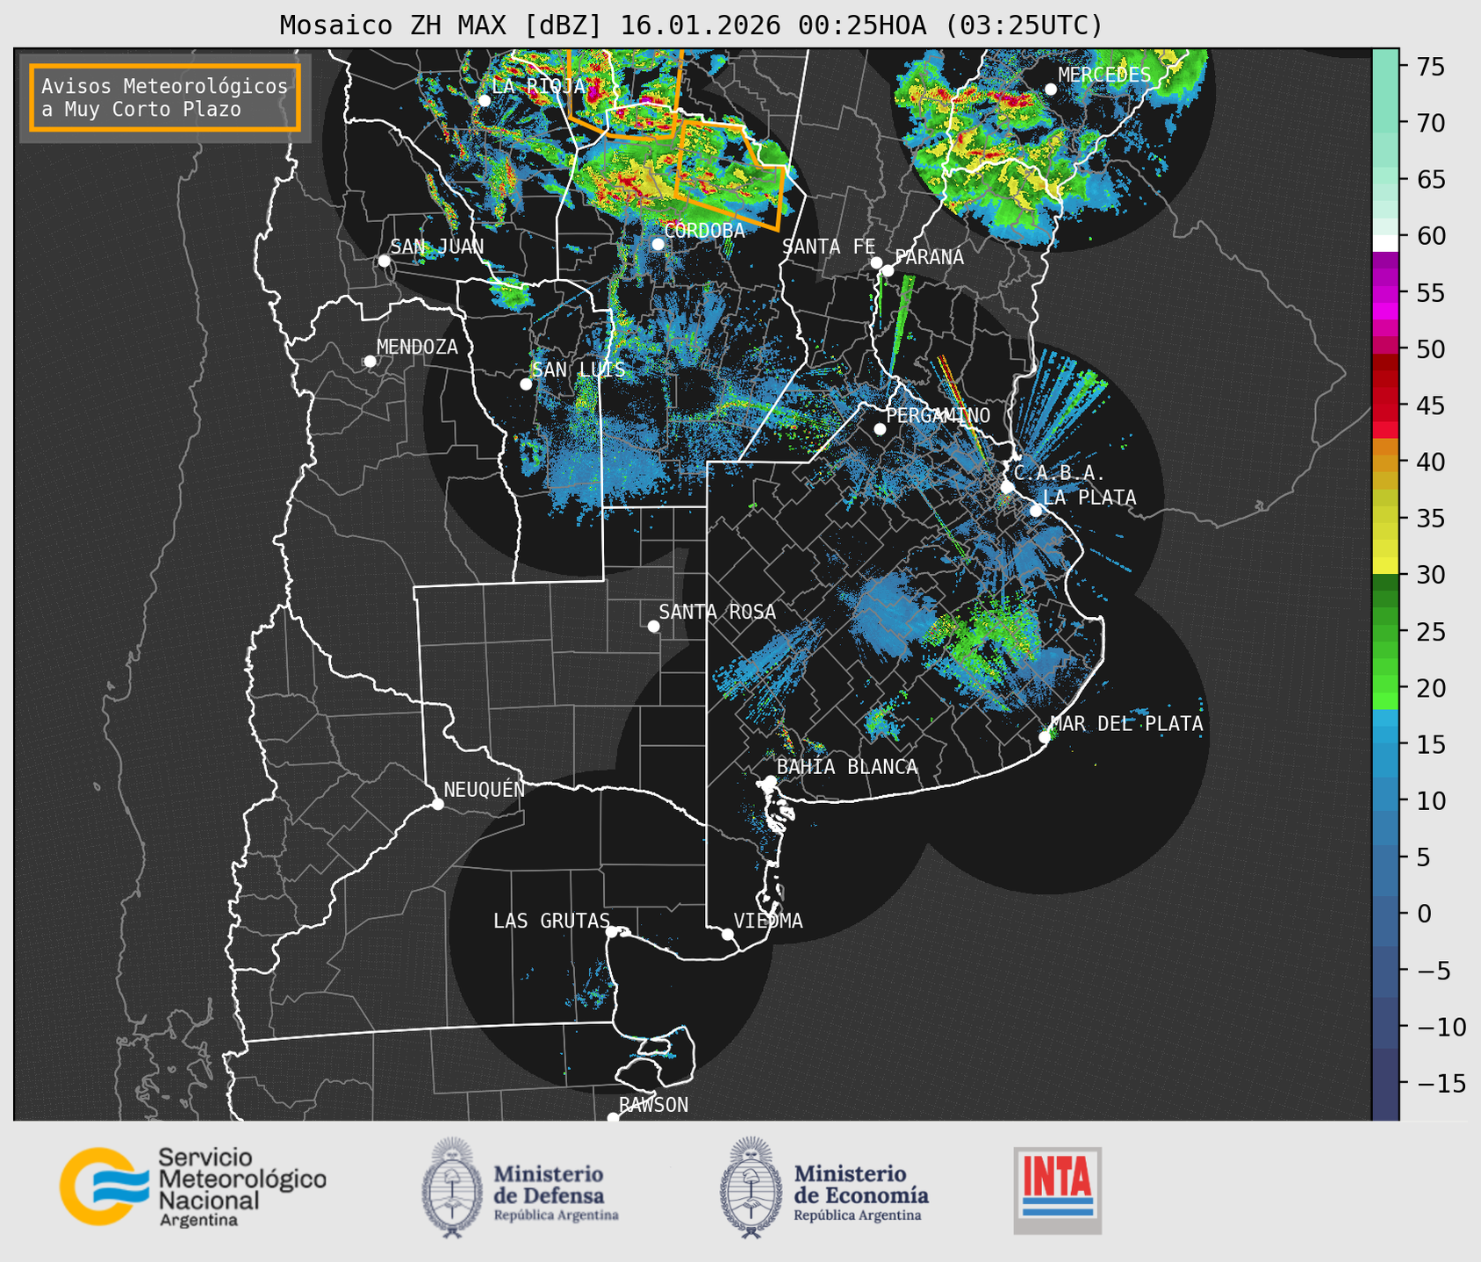This screenshot has width=1481, height=1262.
Task: Click the SAN LUIS city marker dot
Action: click(x=526, y=384)
